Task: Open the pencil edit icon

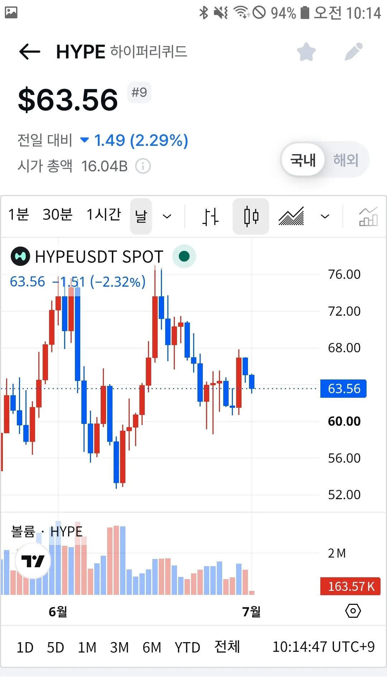Action: [x=354, y=52]
